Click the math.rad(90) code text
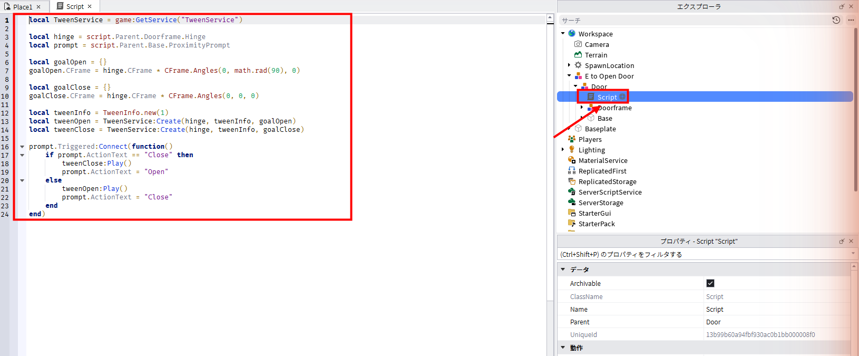This screenshot has width=859, height=356. 259,71
